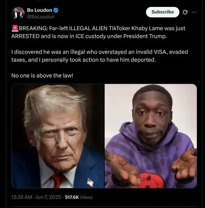This screenshot has height=208, width=205.
Task: Click the paragraph beginning 'I discovered he was'
Action: (100, 56)
